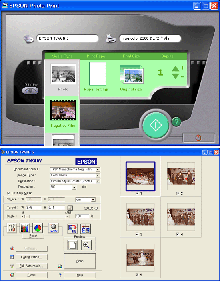Click the AUTO exposure icon

click(53, 228)
